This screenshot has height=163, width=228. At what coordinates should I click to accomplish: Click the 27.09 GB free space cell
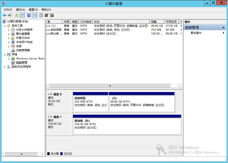click(172, 26)
